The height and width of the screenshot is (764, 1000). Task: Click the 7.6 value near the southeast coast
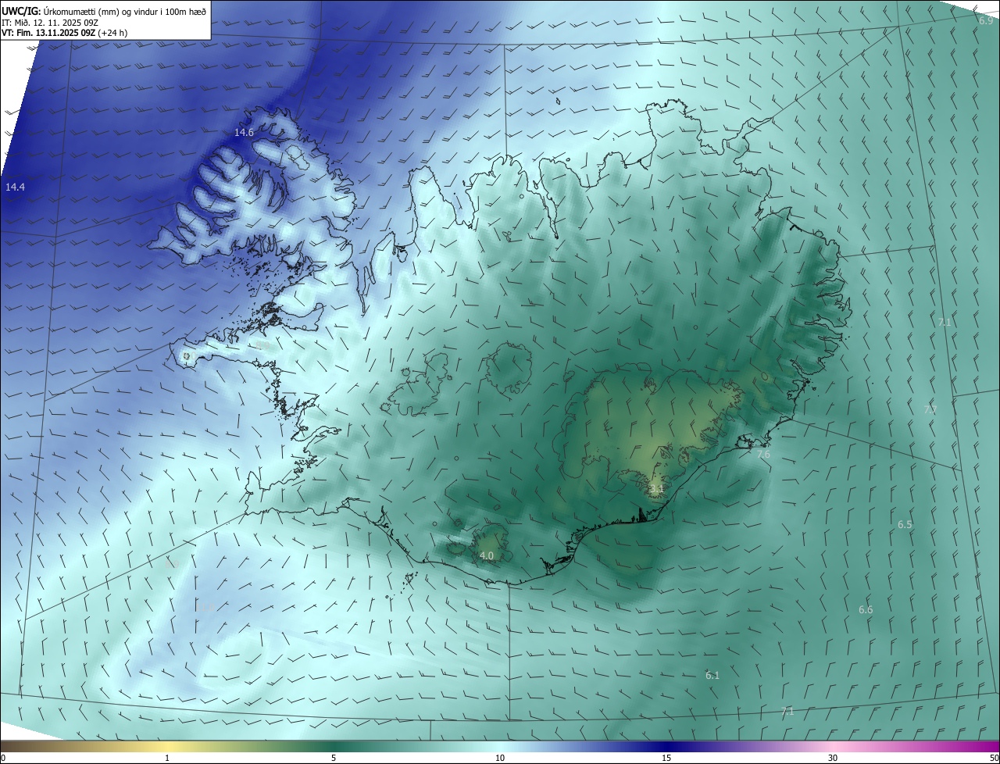pyautogui.click(x=763, y=454)
